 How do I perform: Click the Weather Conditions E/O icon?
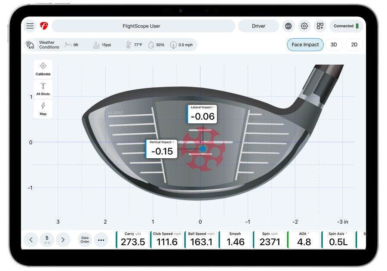point(30,45)
